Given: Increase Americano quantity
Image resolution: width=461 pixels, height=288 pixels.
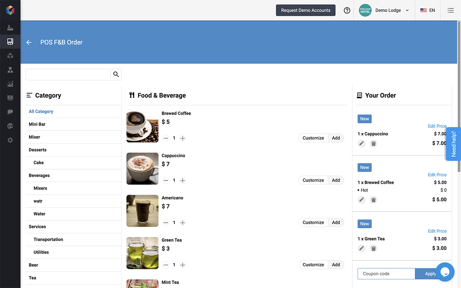Looking at the screenshot, I should (x=183, y=222).
